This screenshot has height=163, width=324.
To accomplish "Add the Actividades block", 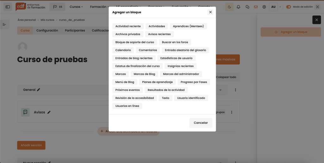I will pyautogui.click(x=157, y=26).
